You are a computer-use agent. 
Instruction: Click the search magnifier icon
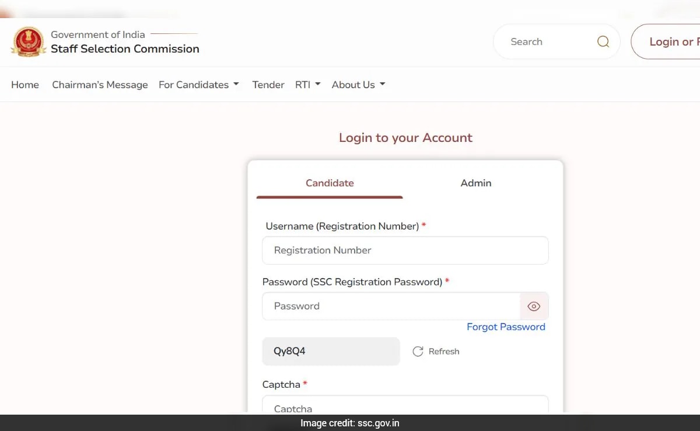pos(603,41)
